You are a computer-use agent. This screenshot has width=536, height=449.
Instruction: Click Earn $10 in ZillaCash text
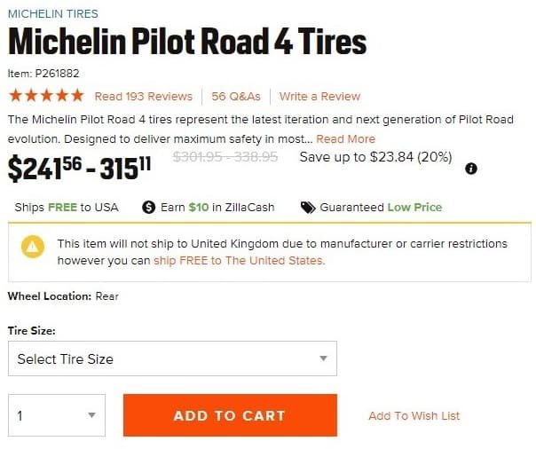217,207
